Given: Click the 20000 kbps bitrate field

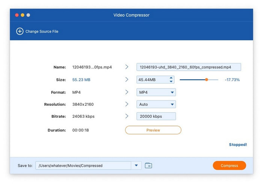Looking at the screenshot, I should pyautogui.click(x=156, y=116).
